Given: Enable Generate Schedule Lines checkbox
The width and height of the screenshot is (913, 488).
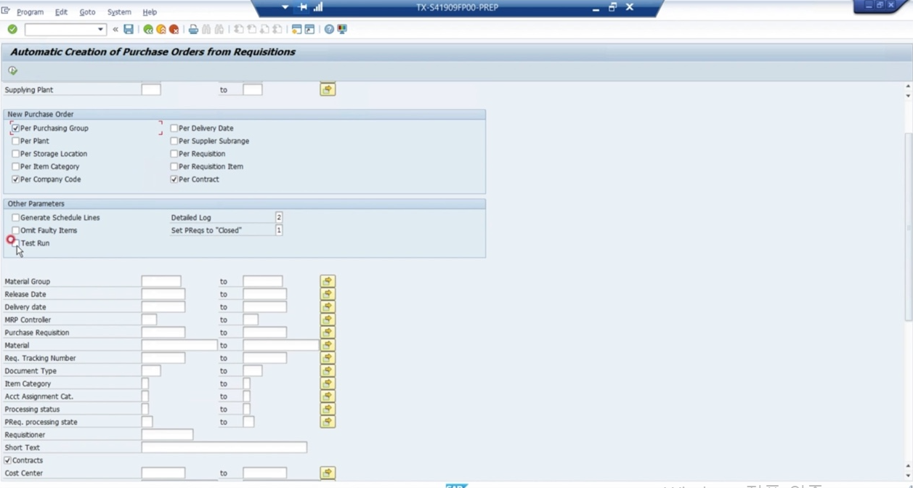Looking at the screenshot, I should tap(15, 218).
